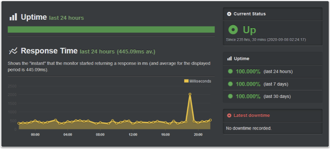Click the circle icon beside Current Status
Image resolution: width=330 pixels, height=149 pixels.
229,14
